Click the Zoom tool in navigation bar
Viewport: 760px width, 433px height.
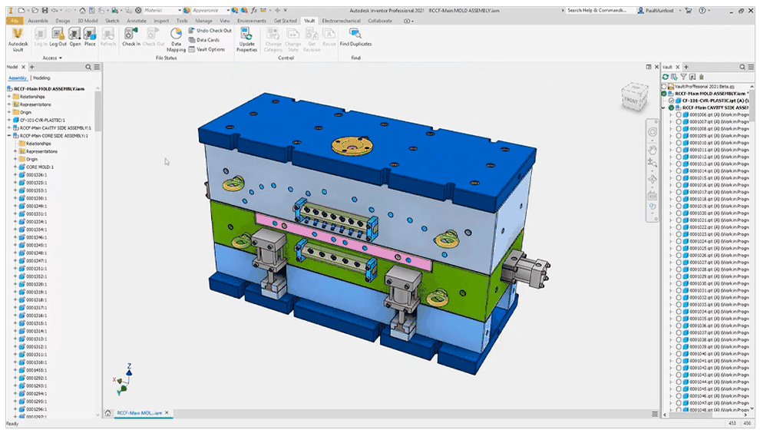coord(653,164)
